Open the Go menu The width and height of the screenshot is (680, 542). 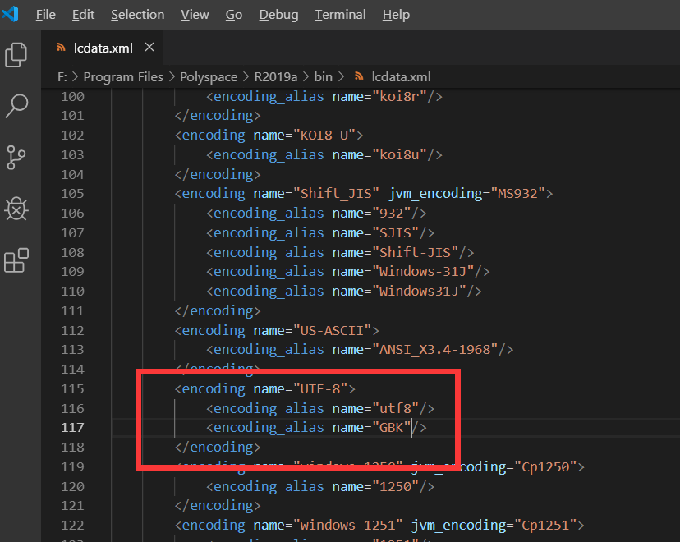click(x=233, y=14)
